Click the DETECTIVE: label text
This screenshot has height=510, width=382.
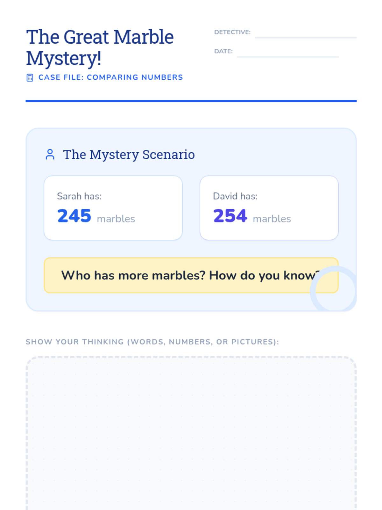232,32
